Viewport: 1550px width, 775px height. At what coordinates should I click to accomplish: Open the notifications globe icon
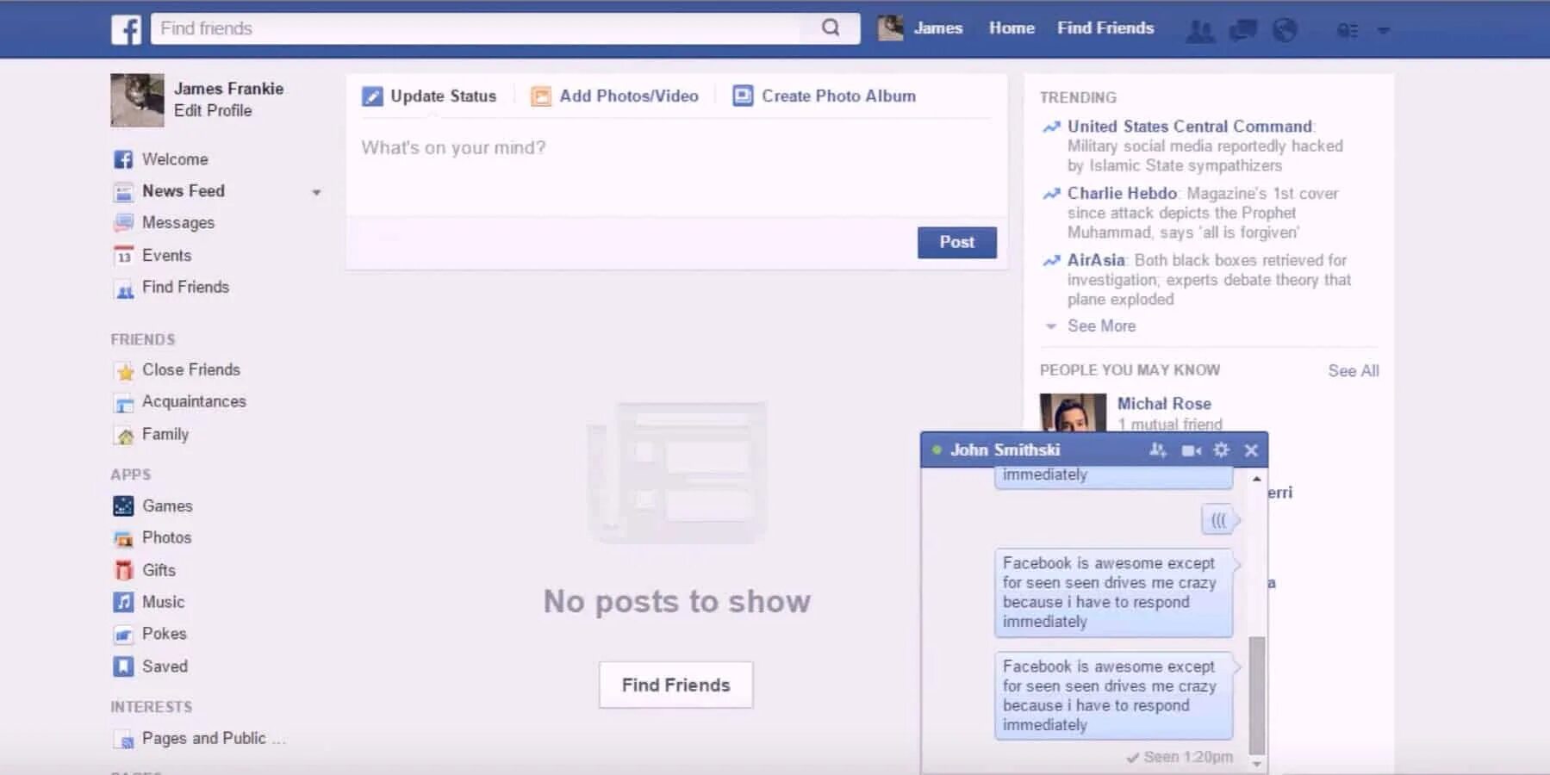coord(1285,31)
